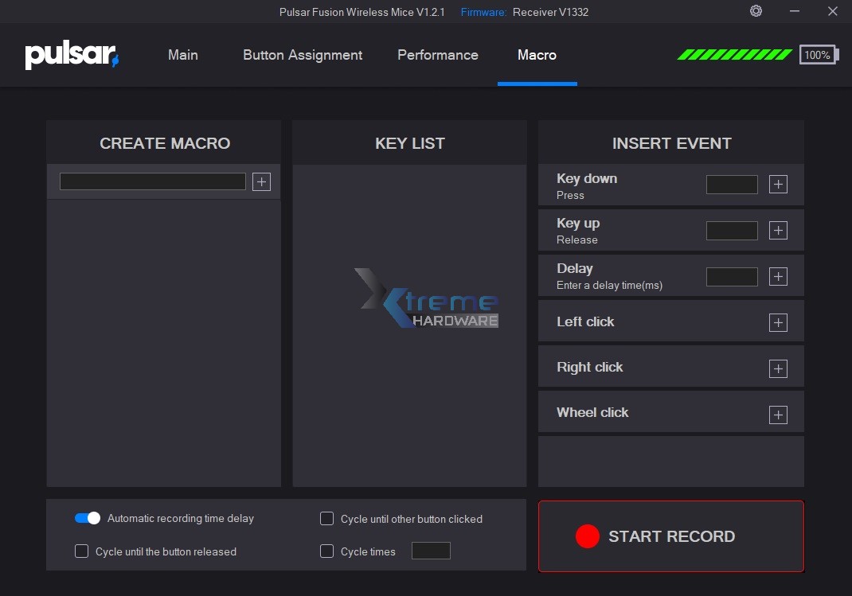
Task: Enable Cycle until the button released
Action: (81, 551)
